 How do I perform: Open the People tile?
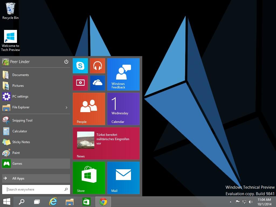89,109
